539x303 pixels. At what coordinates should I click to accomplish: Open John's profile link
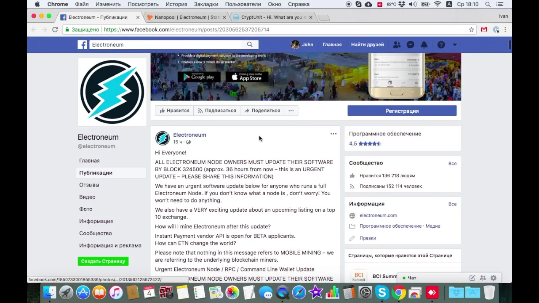point(302,45)
